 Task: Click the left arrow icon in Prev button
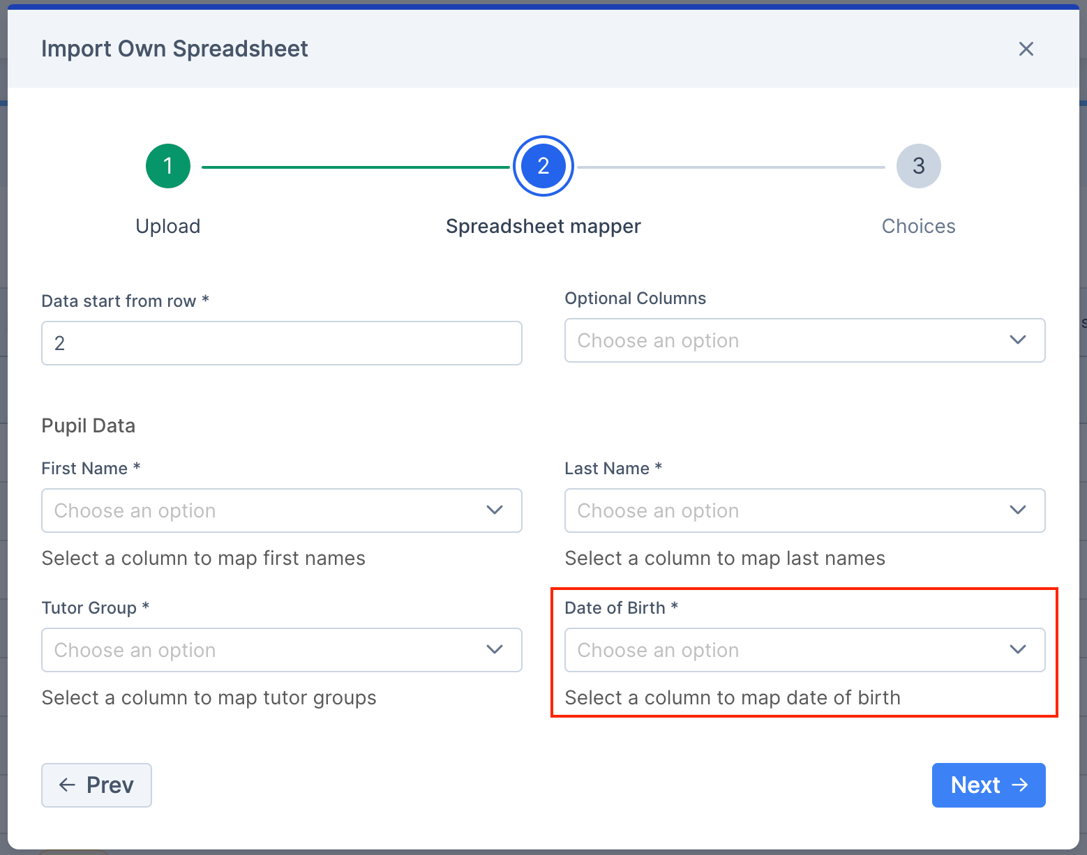click(66, 785)
